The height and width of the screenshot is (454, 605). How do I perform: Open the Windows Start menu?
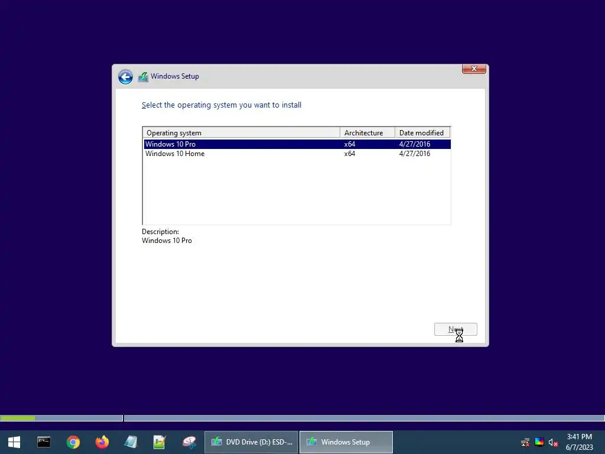(14, 442)
